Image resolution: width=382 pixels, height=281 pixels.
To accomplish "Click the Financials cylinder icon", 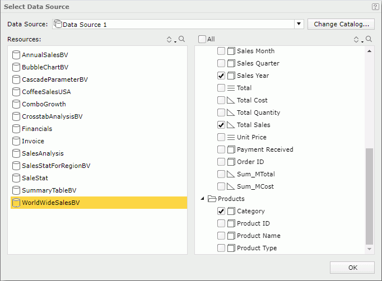I will 16,129.
